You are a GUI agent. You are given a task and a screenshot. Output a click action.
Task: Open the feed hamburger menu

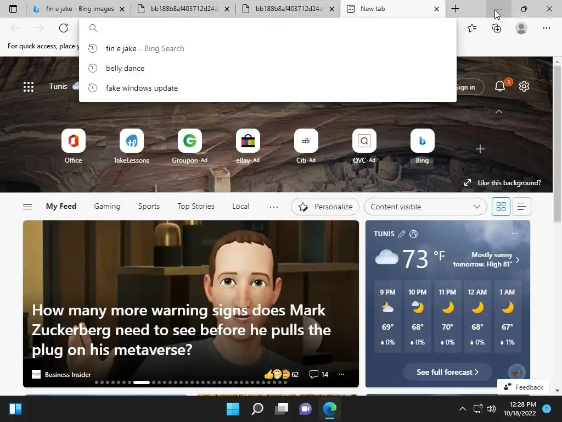(27, 207)
